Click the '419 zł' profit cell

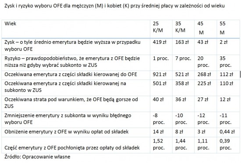click(159, 42)
